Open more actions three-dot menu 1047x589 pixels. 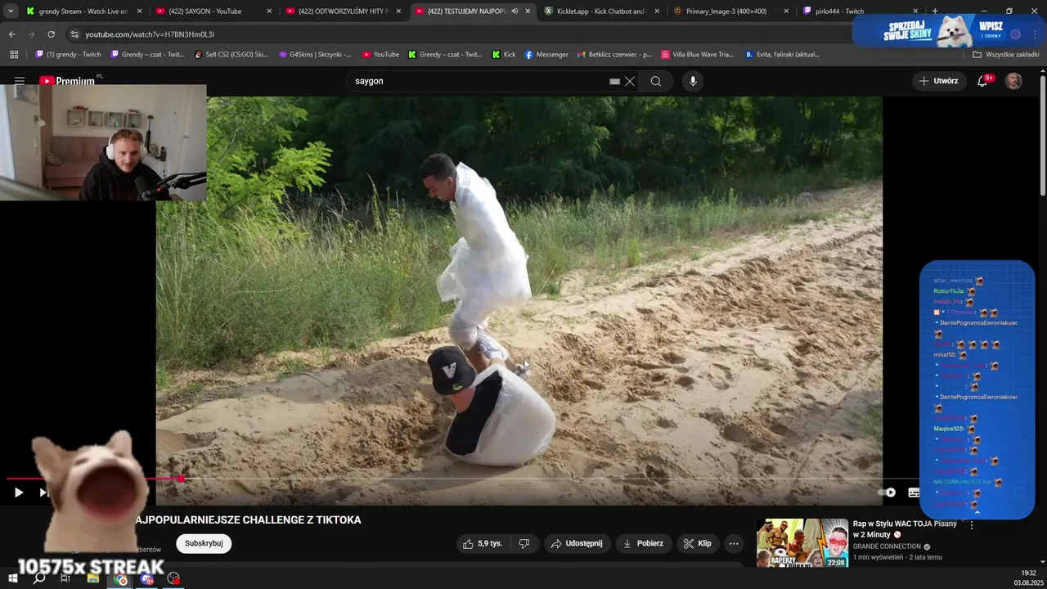pyautogui.click(x=734, y=543)
